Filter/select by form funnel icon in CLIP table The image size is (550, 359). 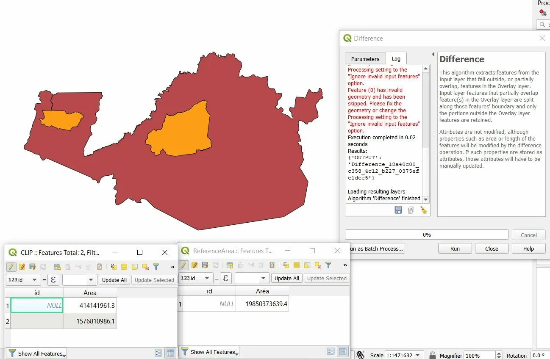click(x=156, y=267)
